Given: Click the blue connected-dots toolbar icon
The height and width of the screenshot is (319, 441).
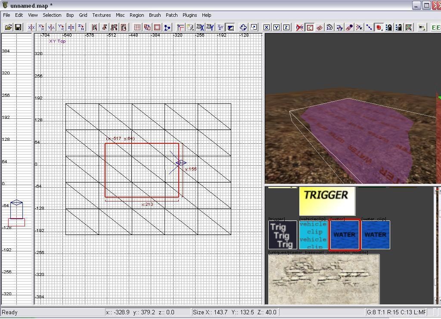Looking at the screenshot, I should 168,27.
